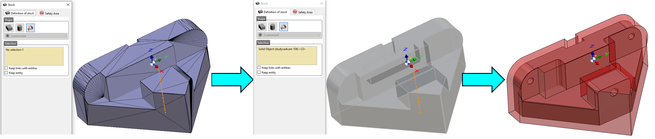Select box stock shape in middle dialog

pos(262,26)
